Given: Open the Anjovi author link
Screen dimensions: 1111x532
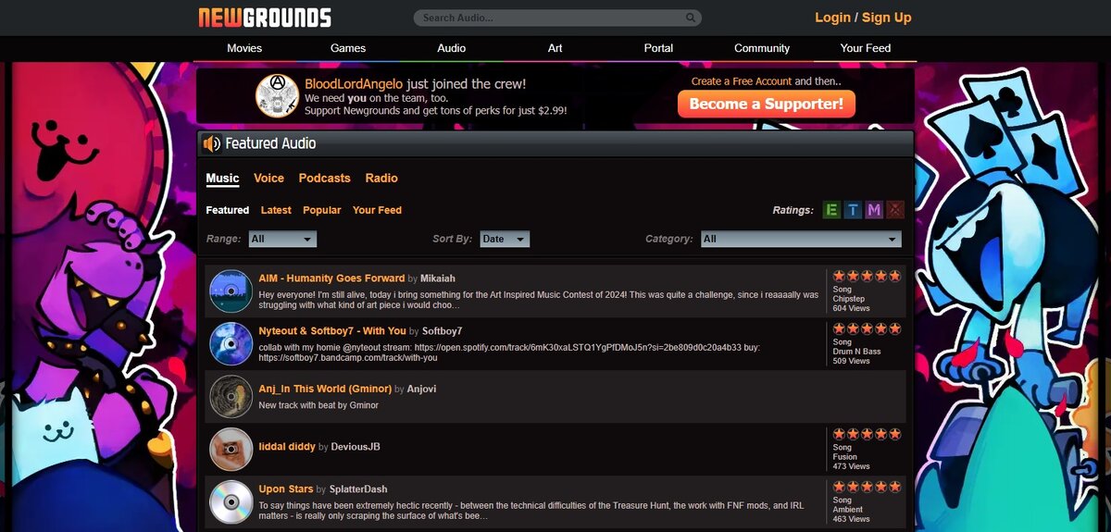Looking at the screenshot, I should [x=421, y=389].
